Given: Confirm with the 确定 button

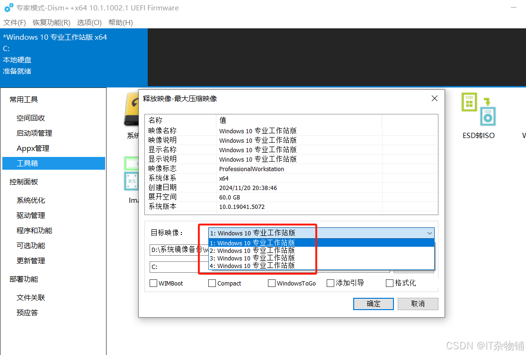Looking at the screenshot, I should [x=374, y=304].
